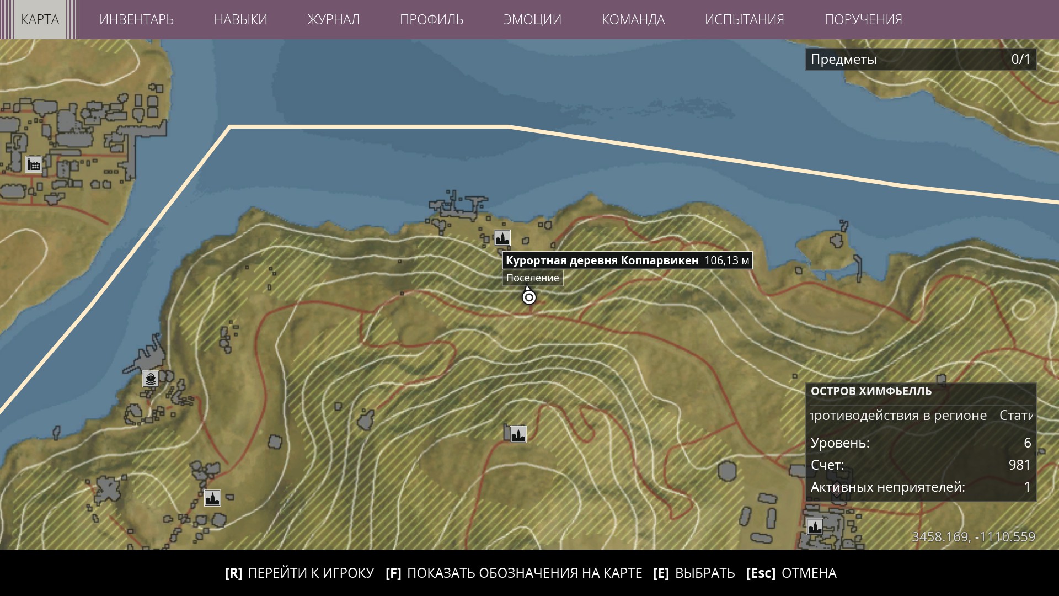Image resolution: width=1059 pixels, height=596 pixels.
Task: Open the ЭМОЦИИ tab
Action: point(532,19)
